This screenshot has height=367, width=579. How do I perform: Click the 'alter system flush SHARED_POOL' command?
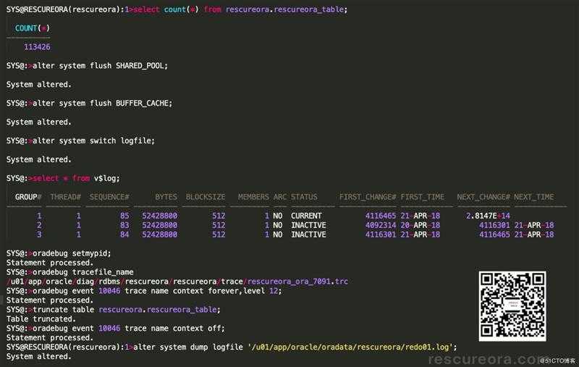pyautogui.click(x=100, y=66)
